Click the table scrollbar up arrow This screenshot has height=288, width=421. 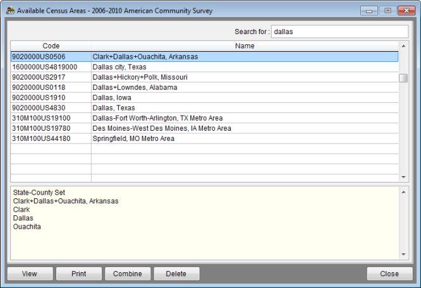[403, 46]
